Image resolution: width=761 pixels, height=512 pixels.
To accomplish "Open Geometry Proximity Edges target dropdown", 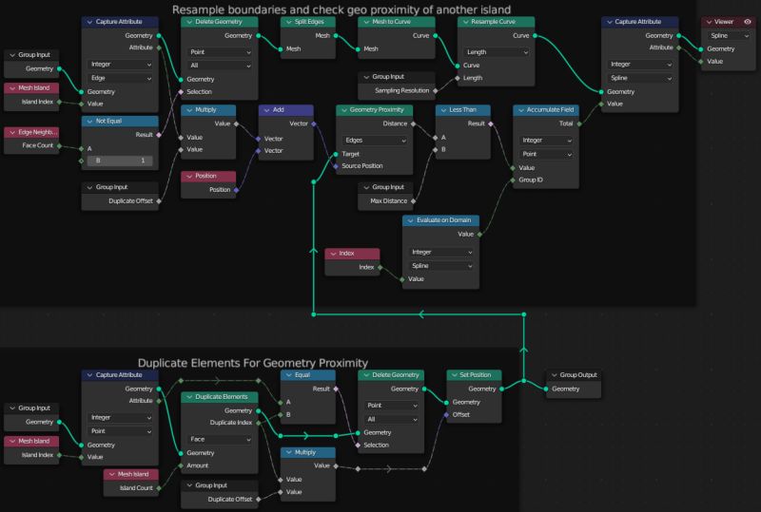I will pyautogui.click(x=375, y=141).
